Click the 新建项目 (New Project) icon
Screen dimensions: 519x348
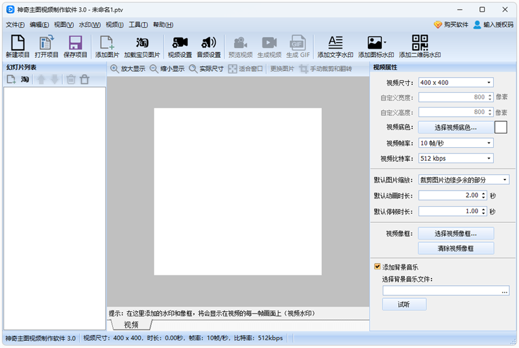[18, 47]
